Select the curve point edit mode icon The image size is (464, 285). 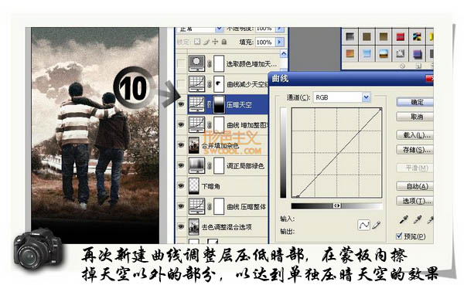pyautogui.click(x=363, y=226)
